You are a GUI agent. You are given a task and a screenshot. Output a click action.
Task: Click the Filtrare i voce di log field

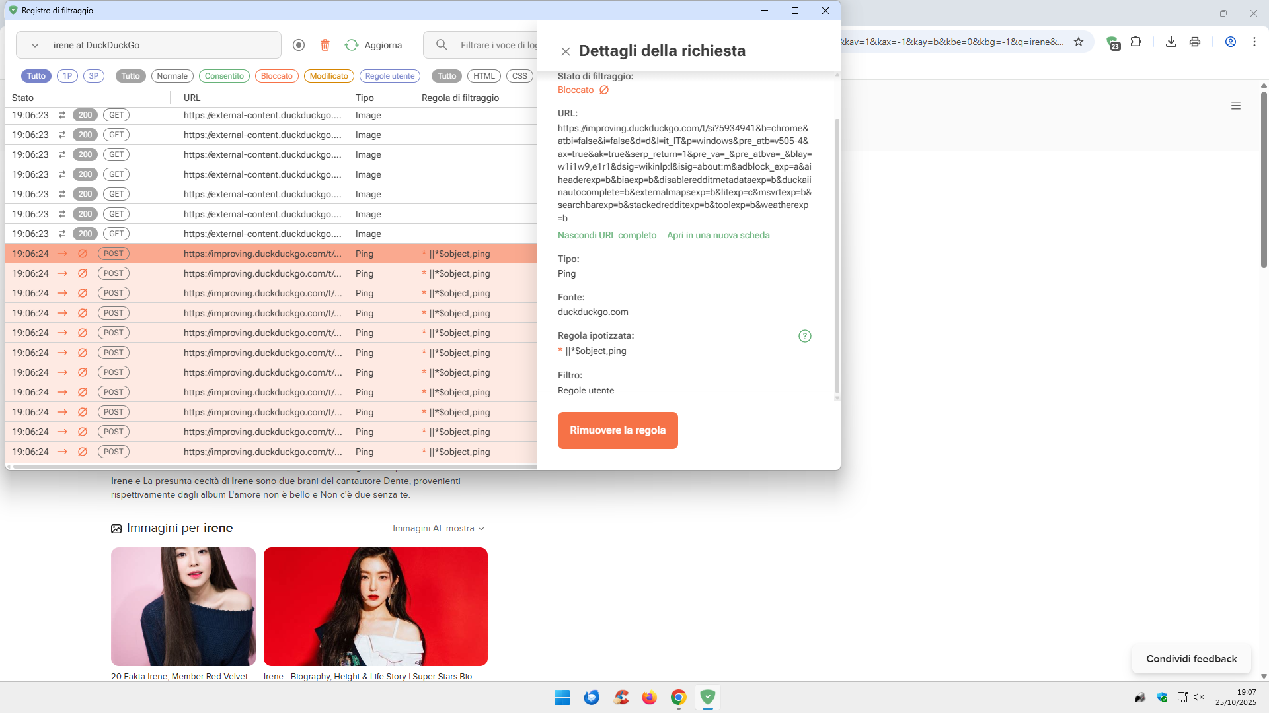tap(496, 45)
